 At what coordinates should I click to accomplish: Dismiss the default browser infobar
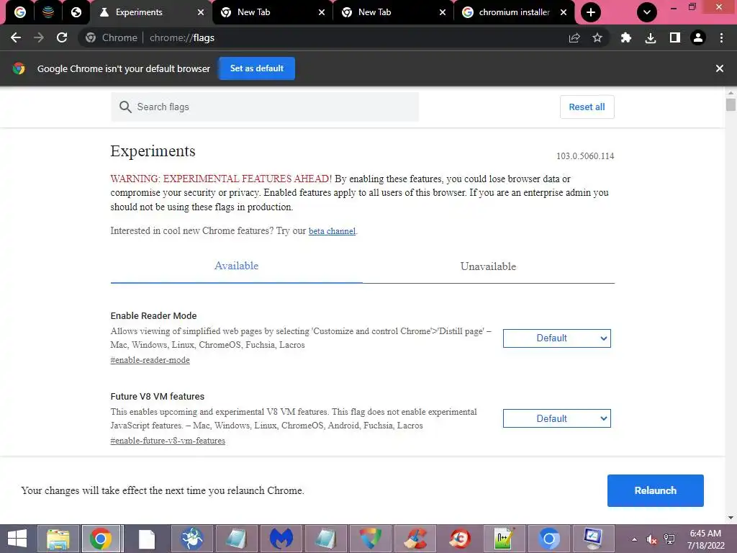(719, 68)
